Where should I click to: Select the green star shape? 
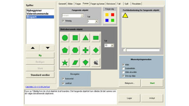click(x=65, y=62)
